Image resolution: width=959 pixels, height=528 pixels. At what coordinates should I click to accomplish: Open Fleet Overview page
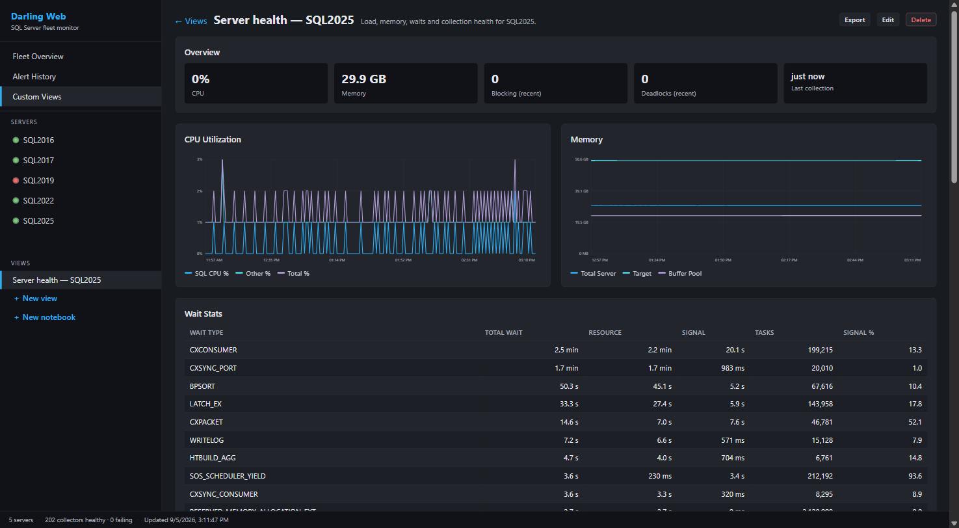(x=81, y=57)
